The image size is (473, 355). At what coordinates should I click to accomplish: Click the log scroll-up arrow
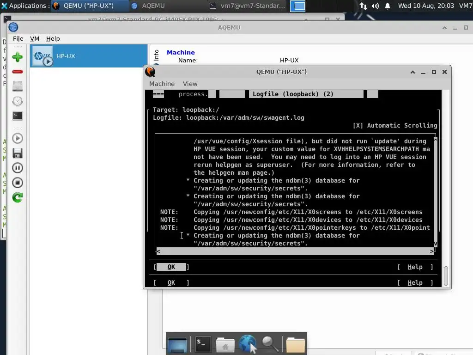(435, 140)
